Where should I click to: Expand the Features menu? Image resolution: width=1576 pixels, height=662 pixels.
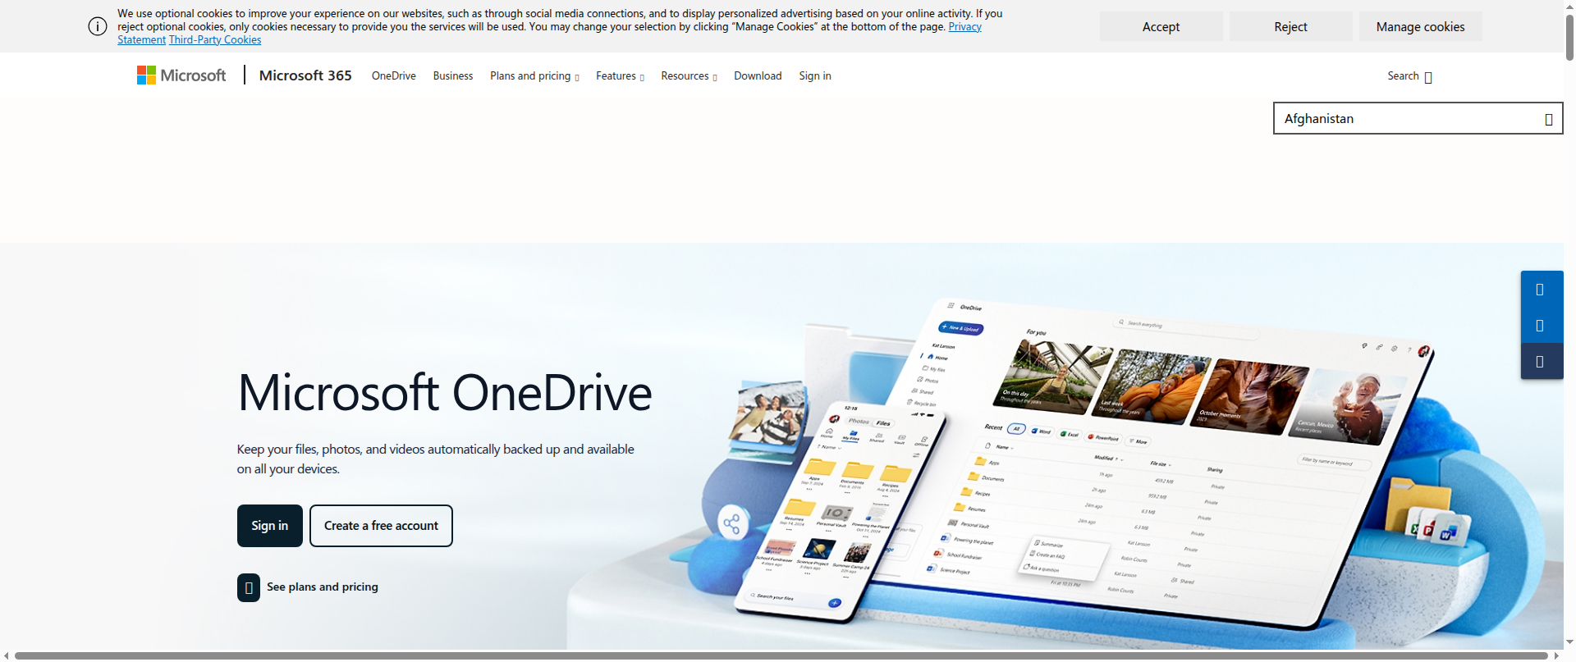pyautogui.click(x=620, y=75)
